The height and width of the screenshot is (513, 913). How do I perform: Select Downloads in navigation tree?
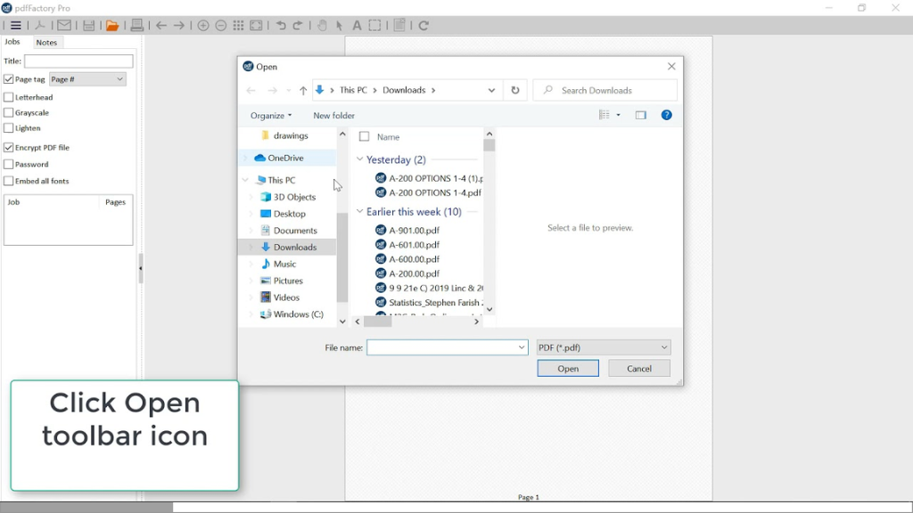287,248
